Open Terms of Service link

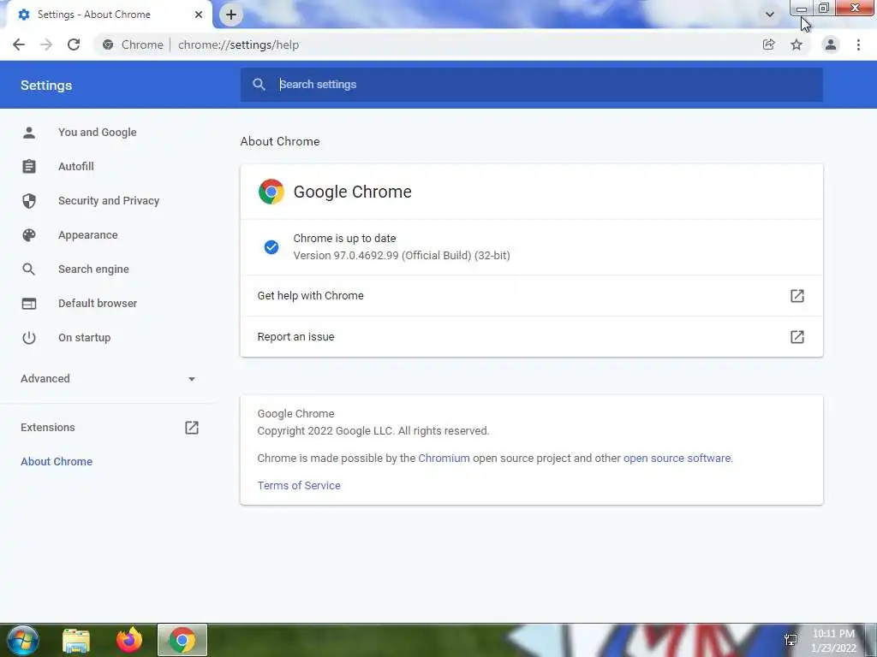299,486
